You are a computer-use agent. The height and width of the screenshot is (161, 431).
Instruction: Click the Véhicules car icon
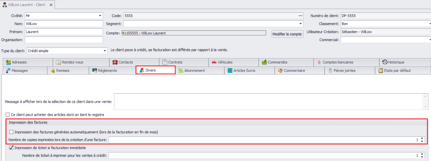coord(214,62)
